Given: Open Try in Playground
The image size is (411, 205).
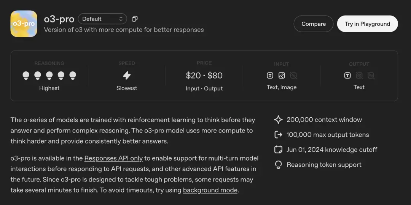Looking at the screenshot, I should [368, 24].
